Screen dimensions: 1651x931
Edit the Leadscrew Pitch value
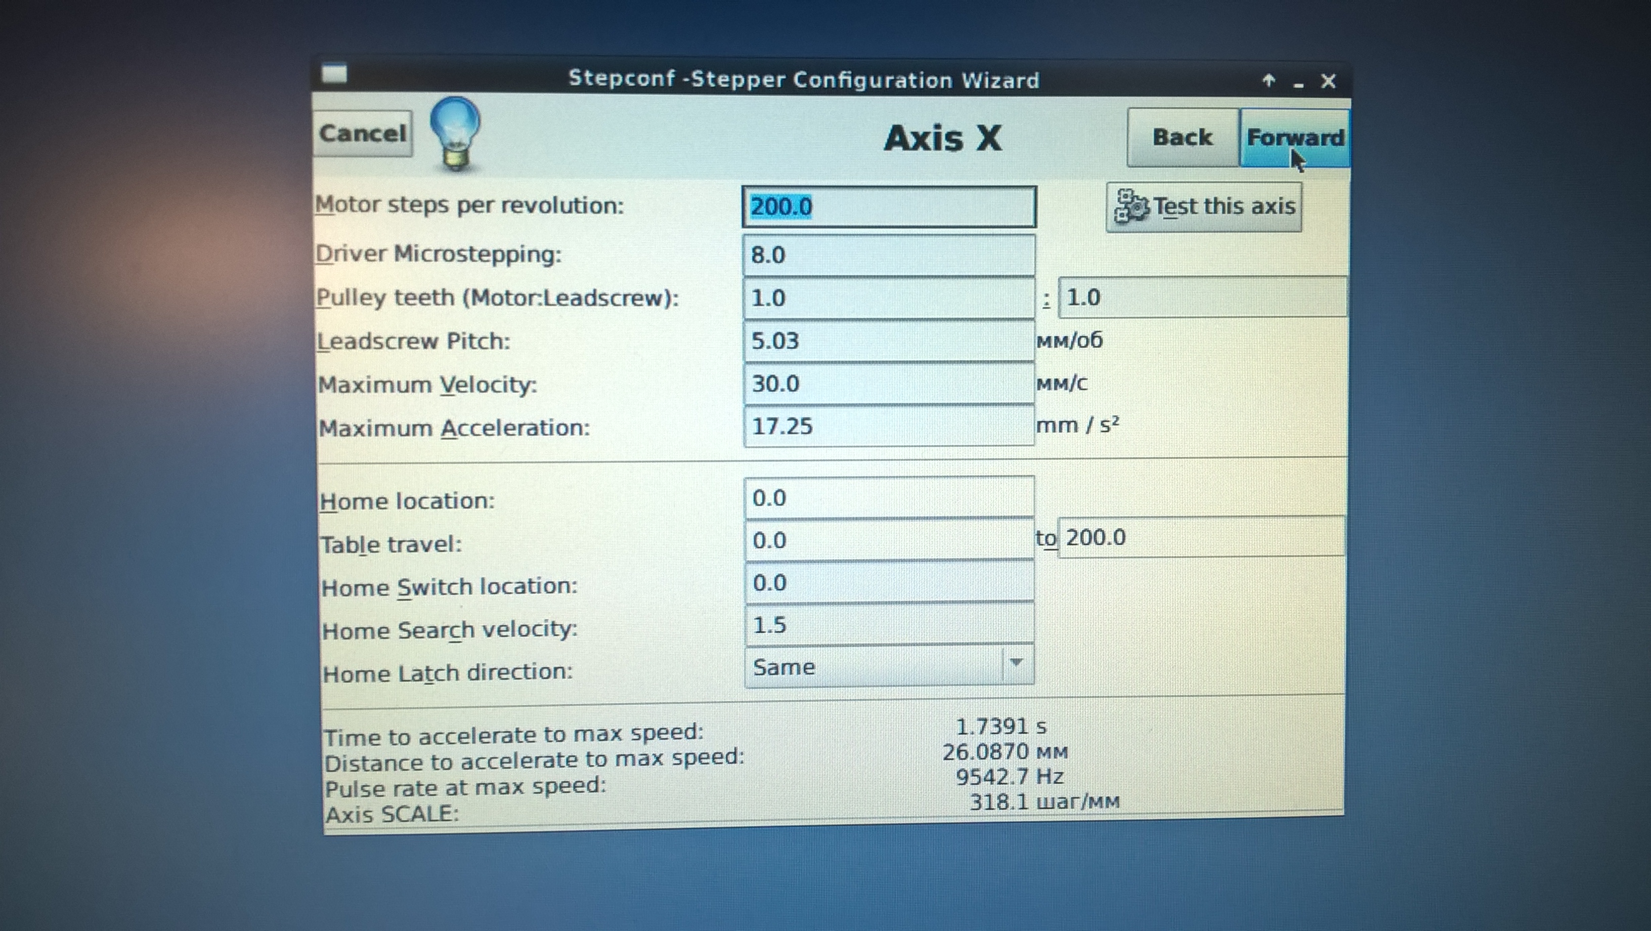coord(888,341)
